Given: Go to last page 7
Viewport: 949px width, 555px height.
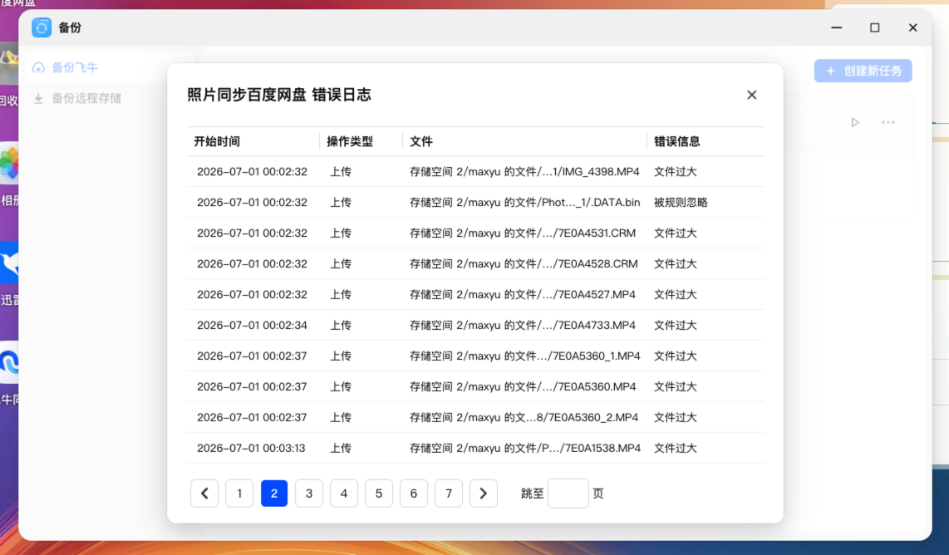Looking at the screenshot, I should coord(449,494).
